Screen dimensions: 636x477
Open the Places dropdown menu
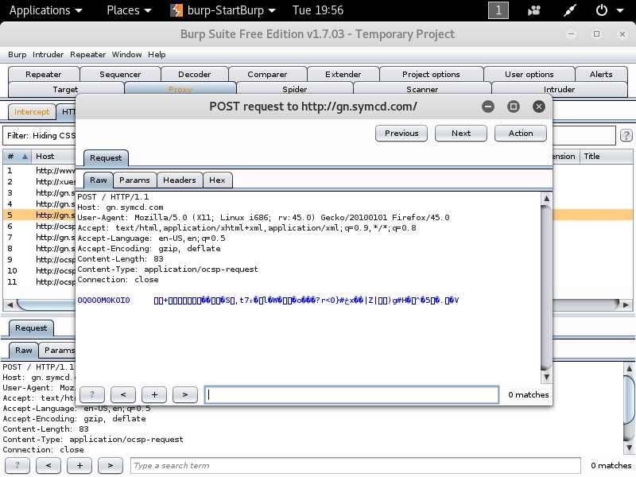click(x=129, y=10)
